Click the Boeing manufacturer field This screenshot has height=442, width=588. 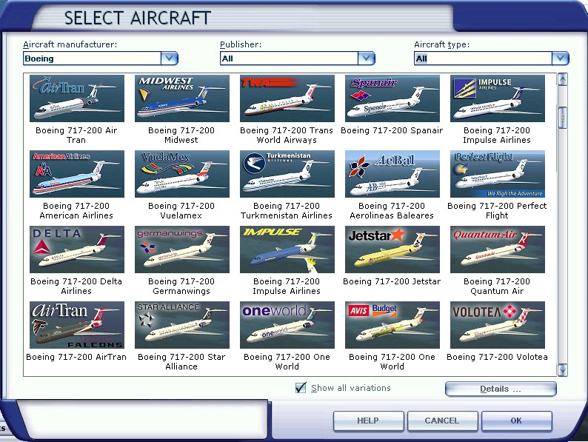93,58
